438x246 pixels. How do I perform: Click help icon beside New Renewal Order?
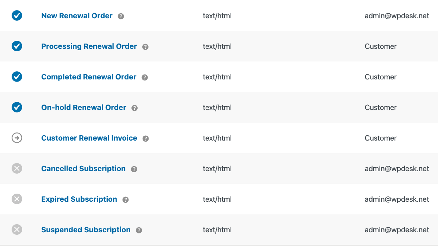(x=121, y=16)
